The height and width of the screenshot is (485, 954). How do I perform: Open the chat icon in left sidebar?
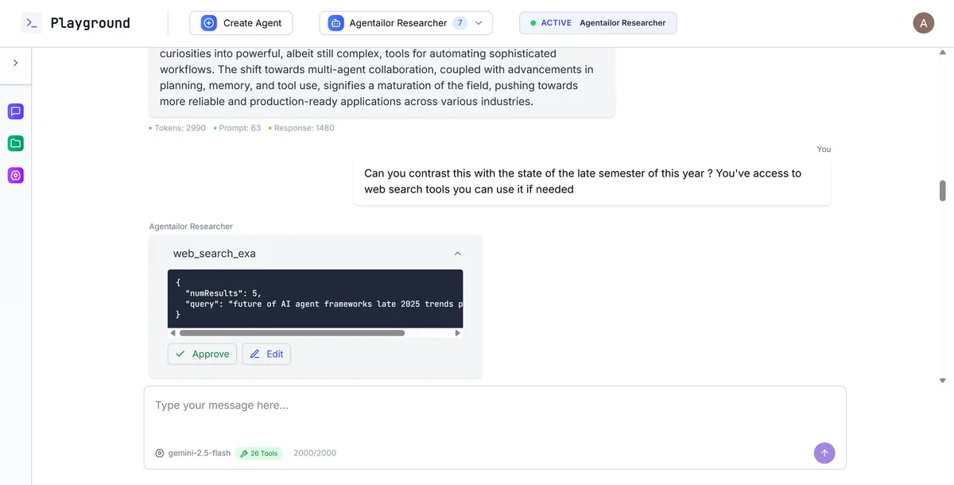pos(15,111)
